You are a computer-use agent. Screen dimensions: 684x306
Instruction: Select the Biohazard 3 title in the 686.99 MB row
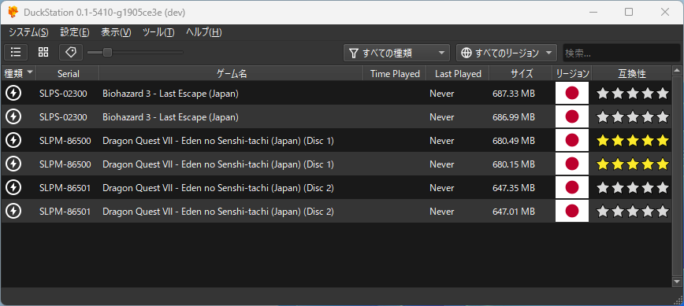tap(170, 116)
